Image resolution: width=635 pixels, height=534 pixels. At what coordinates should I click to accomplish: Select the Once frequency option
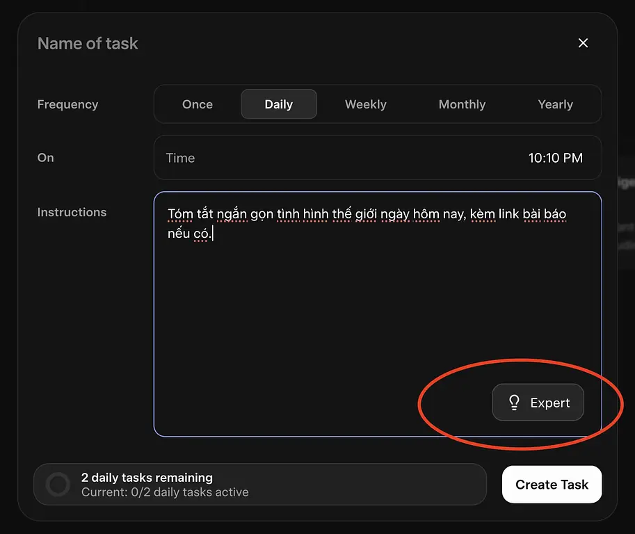pos(197,104)
